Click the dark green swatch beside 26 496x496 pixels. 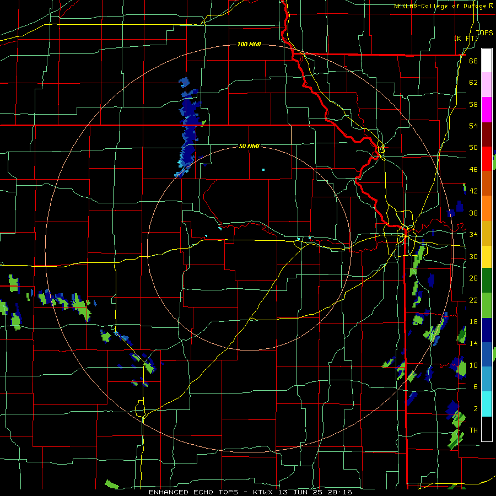(487, 281)
